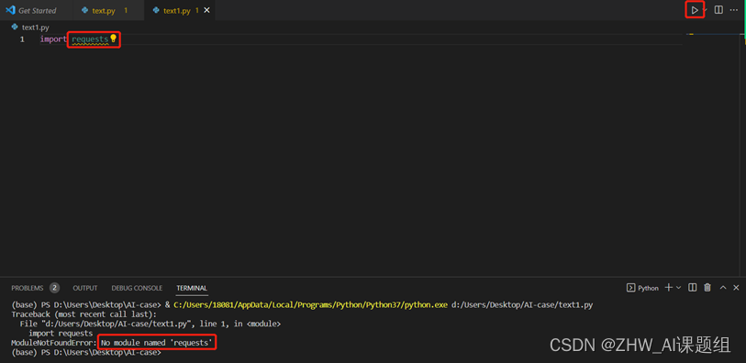
Task: Split the terminal pane
Action: (693, 288)
